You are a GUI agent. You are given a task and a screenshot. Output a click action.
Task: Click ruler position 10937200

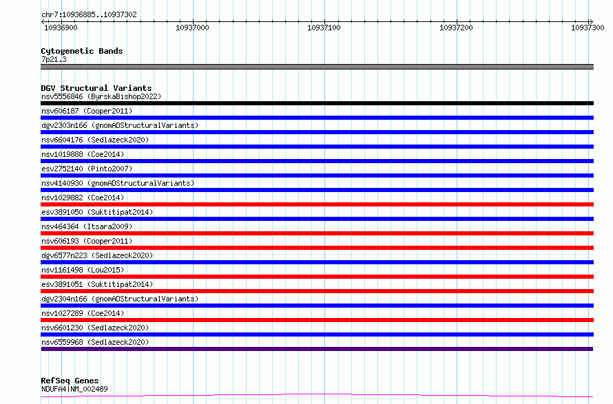(x=456, y=28)
